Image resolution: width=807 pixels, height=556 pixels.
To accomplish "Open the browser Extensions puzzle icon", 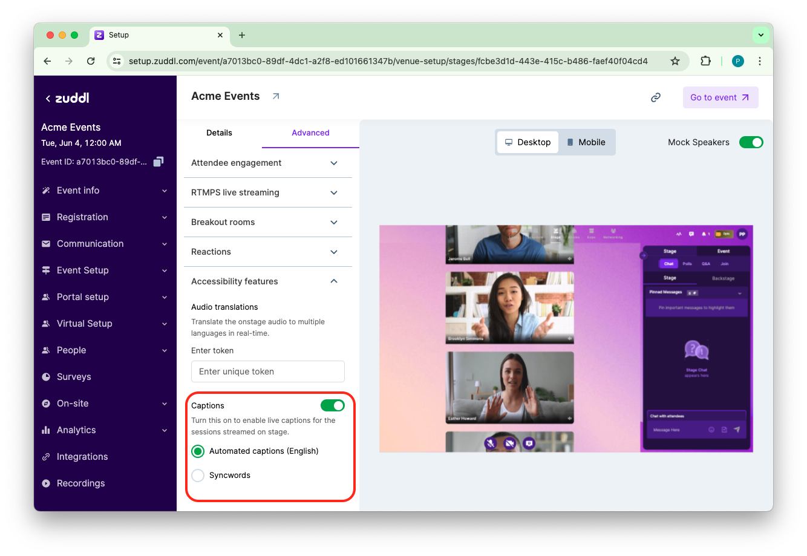I will point(705,61).
